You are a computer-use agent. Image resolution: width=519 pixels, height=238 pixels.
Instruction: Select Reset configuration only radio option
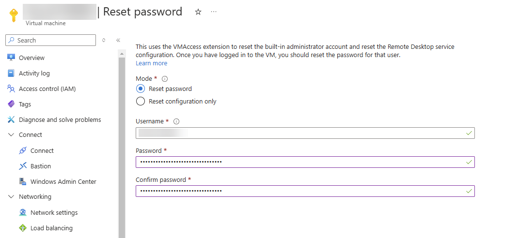[141, 101]
